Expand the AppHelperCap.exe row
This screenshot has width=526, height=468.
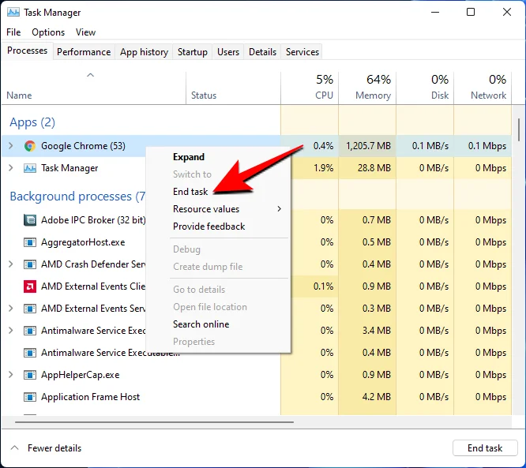11,375
